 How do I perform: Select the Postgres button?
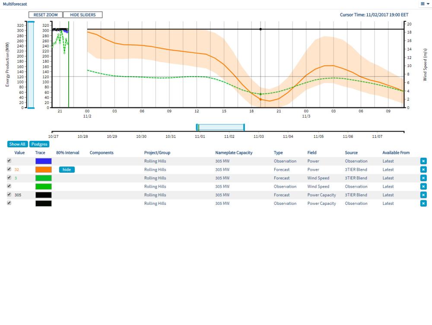39,144
